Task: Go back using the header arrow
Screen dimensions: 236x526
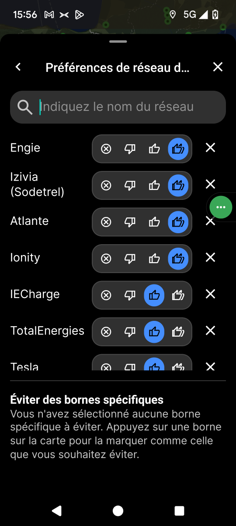Action: 18,67
